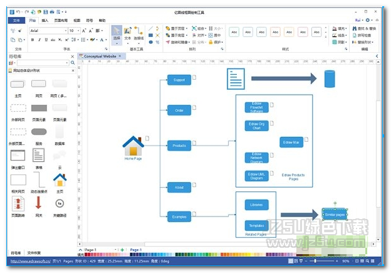Choose the 文本 text tool

(x=127, y=33)
